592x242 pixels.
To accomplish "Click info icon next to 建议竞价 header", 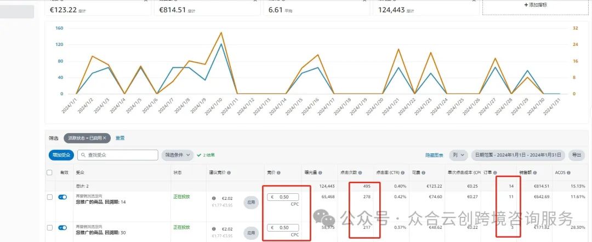I will [x=229, y=172].
